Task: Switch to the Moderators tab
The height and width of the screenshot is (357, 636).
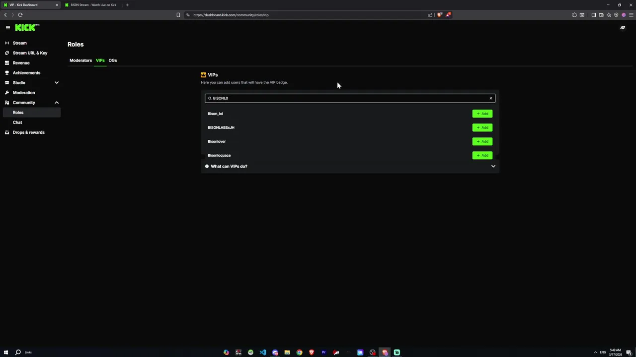Action: [x=80, y=60]
